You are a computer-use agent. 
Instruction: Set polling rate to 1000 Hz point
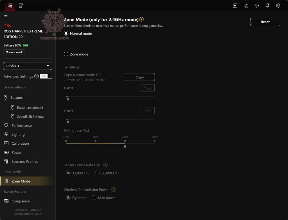(x=66, y=141)
